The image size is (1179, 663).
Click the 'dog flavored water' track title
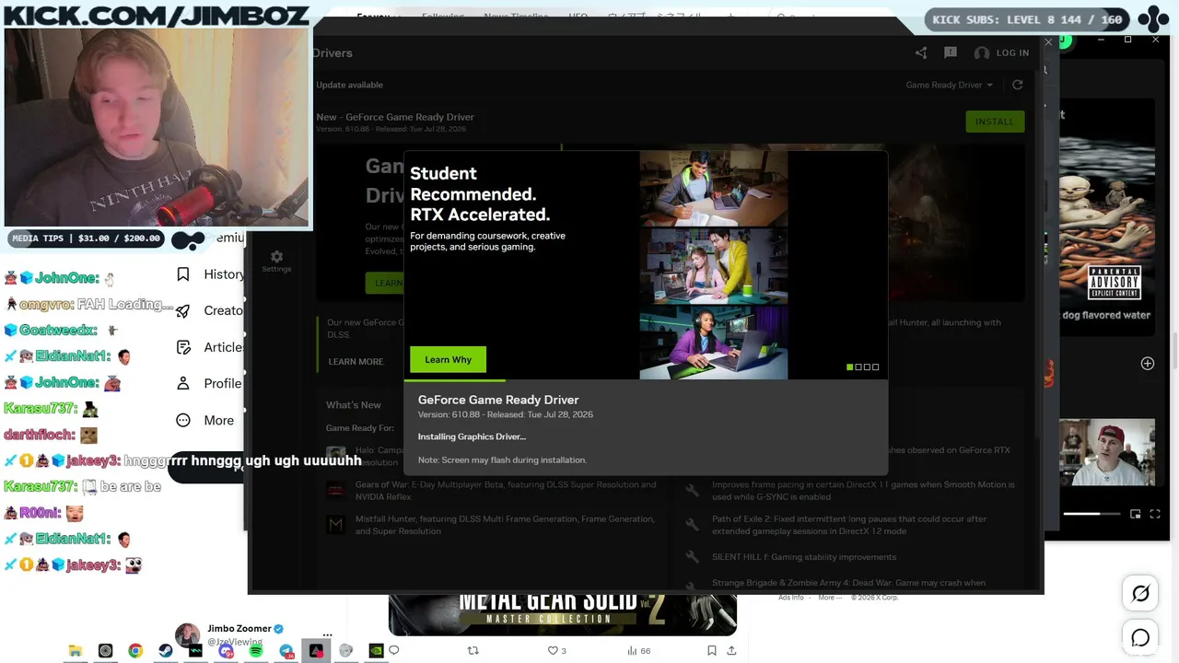(x=1106, y=315)
